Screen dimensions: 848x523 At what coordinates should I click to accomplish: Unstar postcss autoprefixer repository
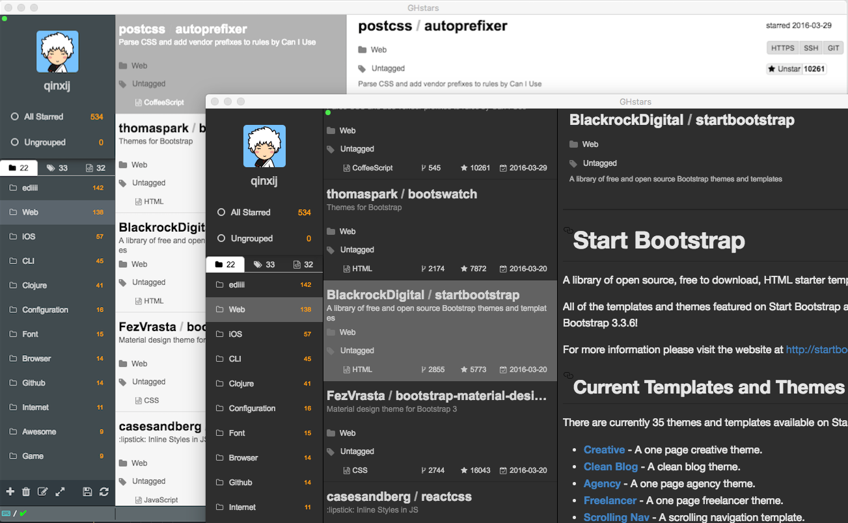(x=784, y=69)
